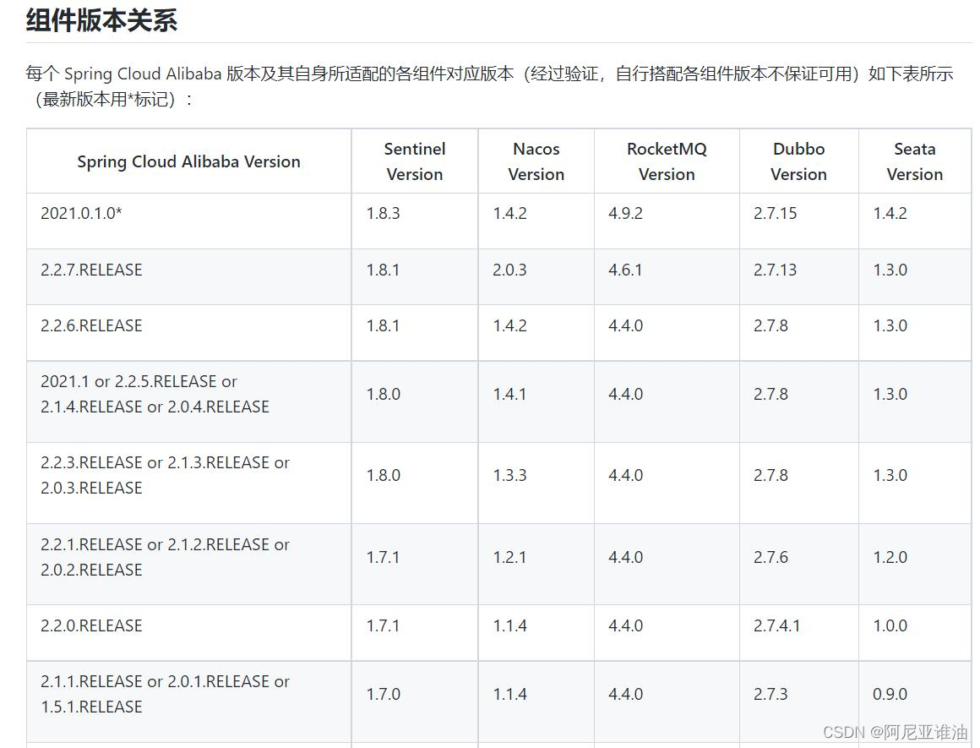
Task: Select Sentinel 1.8.1 in the 2.2.7.RELEASE row
Action: pyautogui.click(x=383, y=270)
